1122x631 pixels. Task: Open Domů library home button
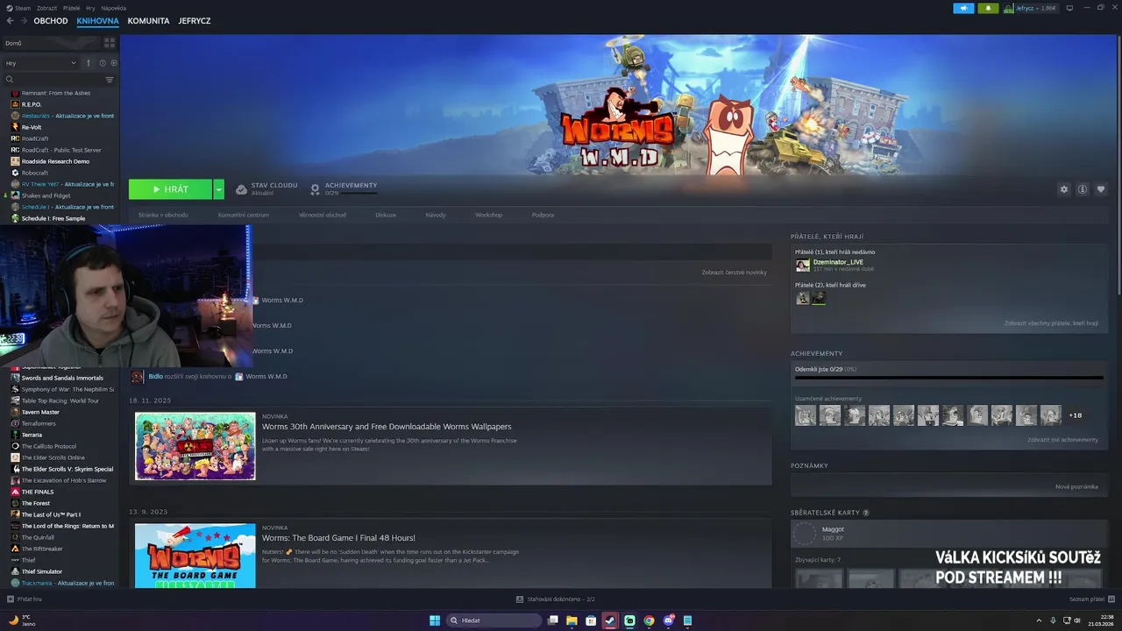coord(51,42)
